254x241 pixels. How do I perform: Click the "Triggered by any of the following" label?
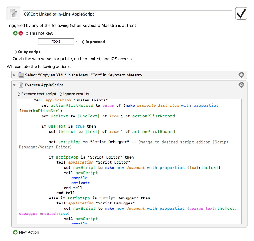(x=73, y=26)
